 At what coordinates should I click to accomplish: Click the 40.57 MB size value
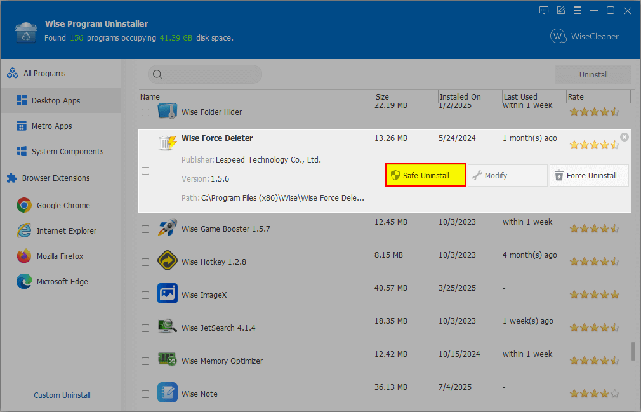(391, 288)
